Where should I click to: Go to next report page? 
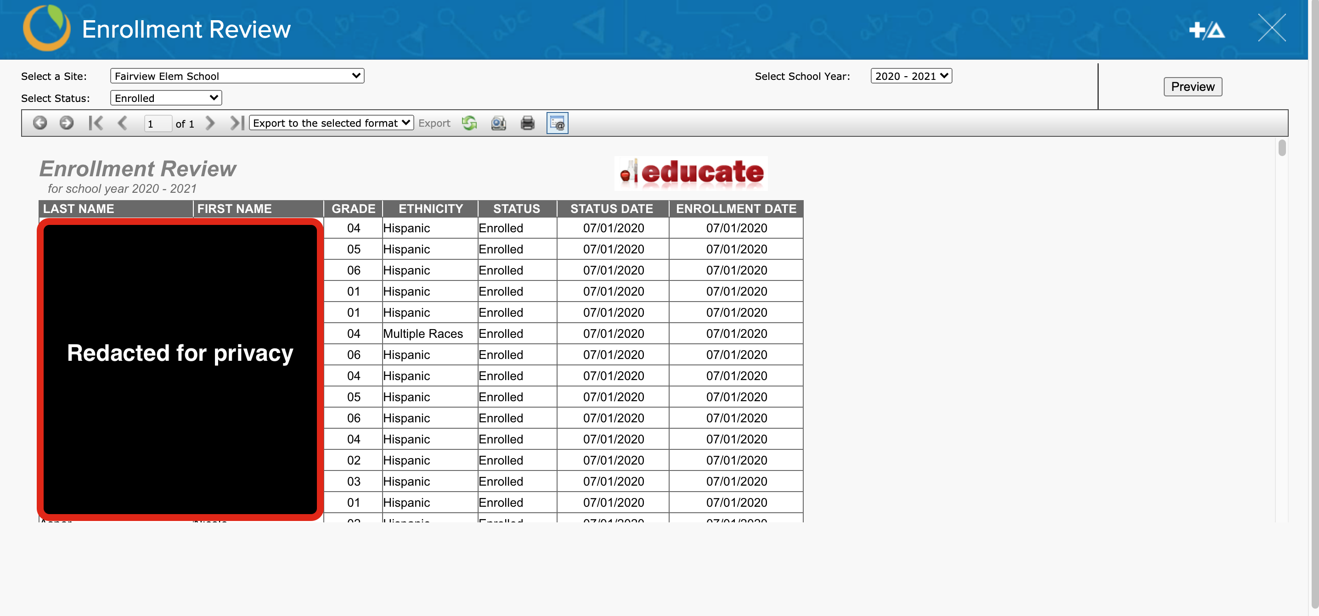pyautogui.click(x=210, y=123)
